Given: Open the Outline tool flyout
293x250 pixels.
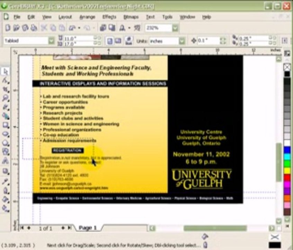Looking at the screenshot, I should point(5,191).
